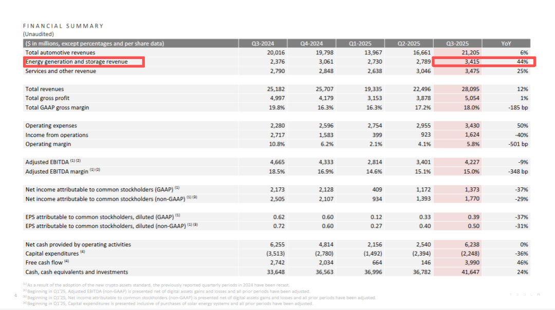
Task: Click the page number 4 at bottom left
Action: [15, 295]
